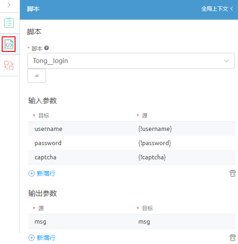The height and width of the screenshot is (244, 238).
Task: Open the Tong__login script dropdown
Action: (x=131, y=61)
